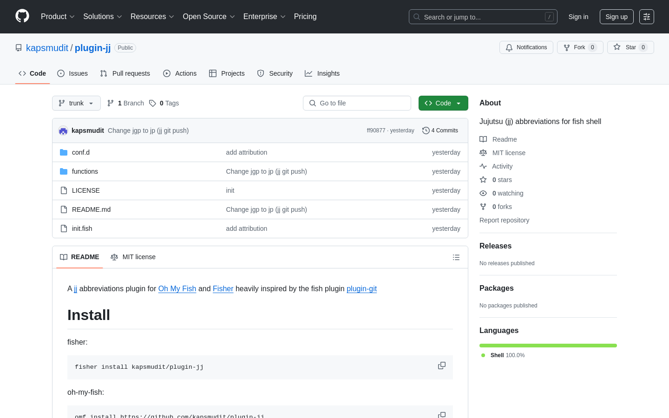Click the tag icon for 0 Tags

click(152, 103)
